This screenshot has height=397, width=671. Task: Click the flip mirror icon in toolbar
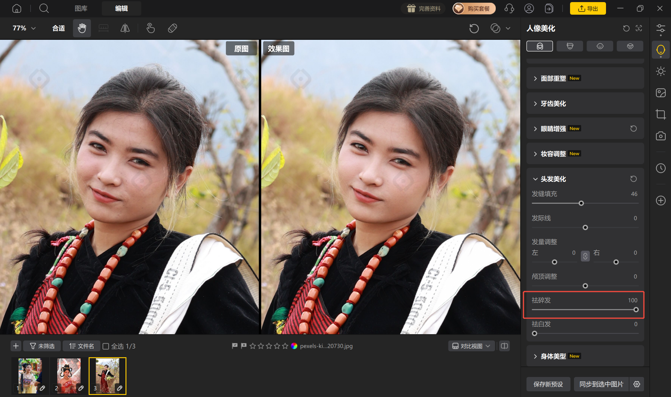pyautogui.click(x=125, y=28)
